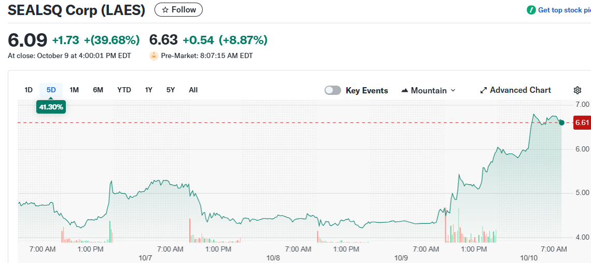Click the Mountain chart type icon
This screenshot has height=263, width=591.
[405, 90]
